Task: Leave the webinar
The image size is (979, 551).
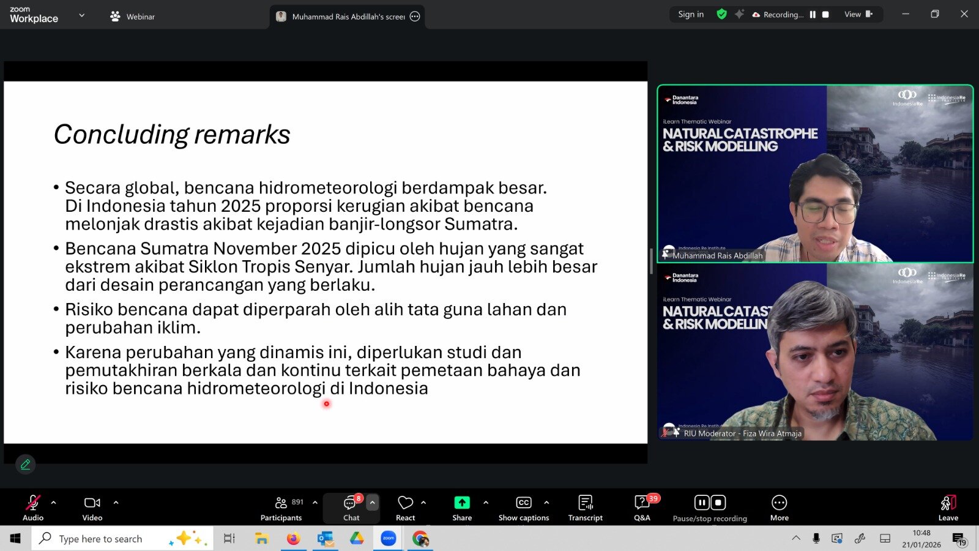Action: click(948, 508)
